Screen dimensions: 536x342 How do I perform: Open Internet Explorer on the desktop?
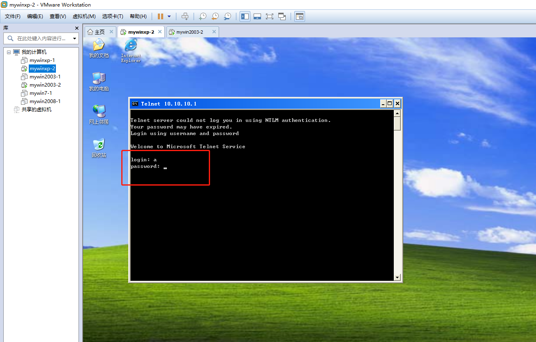pos(130,45)
